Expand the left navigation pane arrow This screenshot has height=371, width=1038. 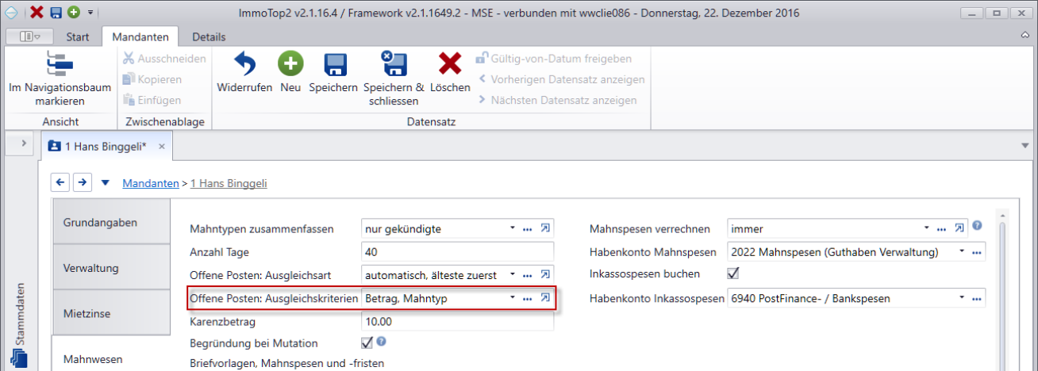coord(24,143)
